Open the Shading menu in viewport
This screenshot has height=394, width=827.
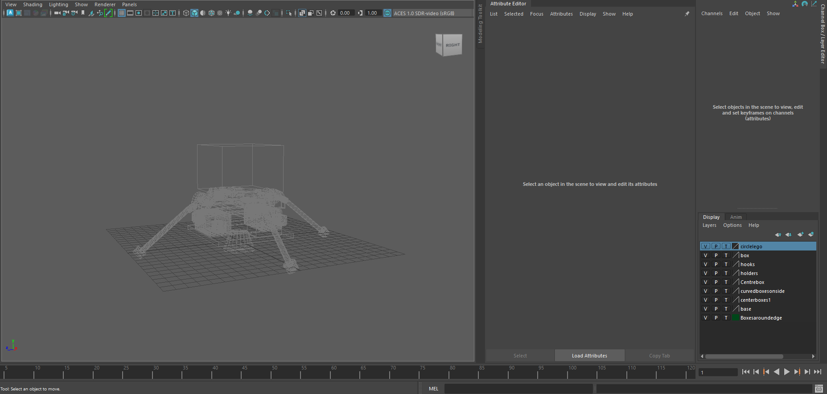pyautogui.click(x=33, y=4)
